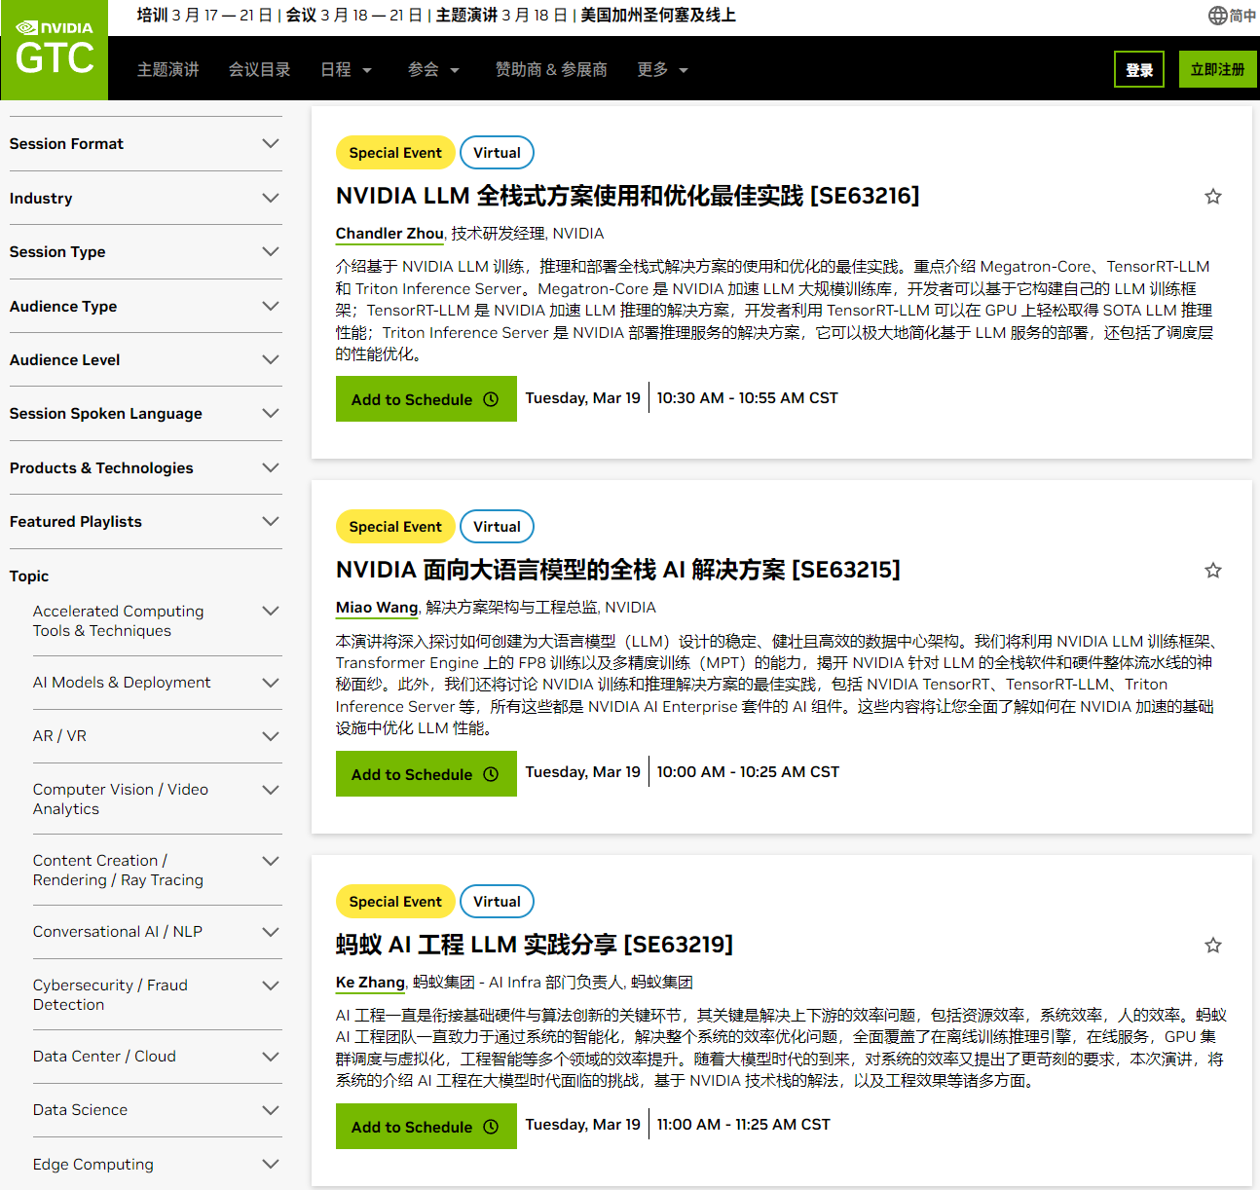Click the 登录 button
Viewport: 1260px width, 1190px height.
pyautogui.click(x=1138, y=69)
